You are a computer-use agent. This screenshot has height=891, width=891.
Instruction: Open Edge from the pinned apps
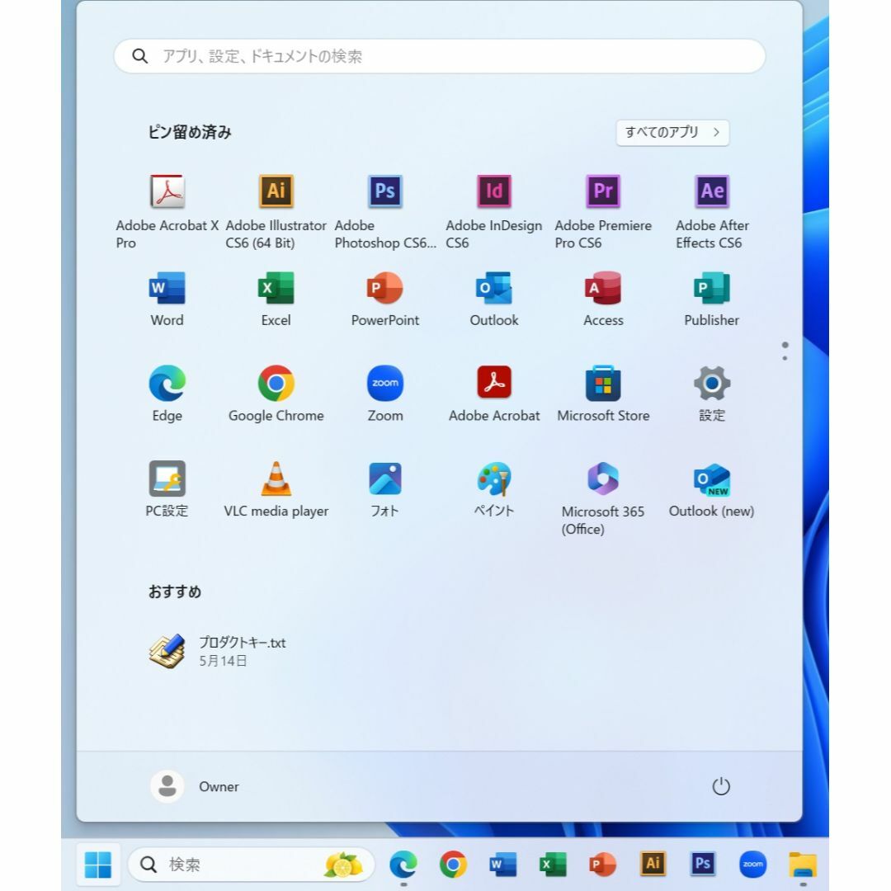(167, 394)
